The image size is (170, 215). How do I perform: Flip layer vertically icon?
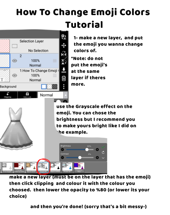coord(64,62)
